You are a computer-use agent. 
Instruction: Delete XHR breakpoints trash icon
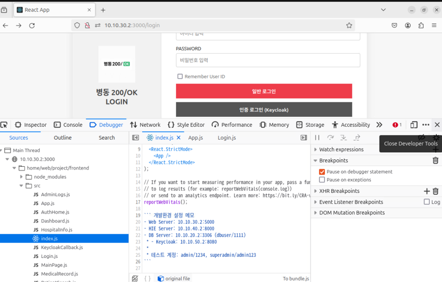[435, 191]
